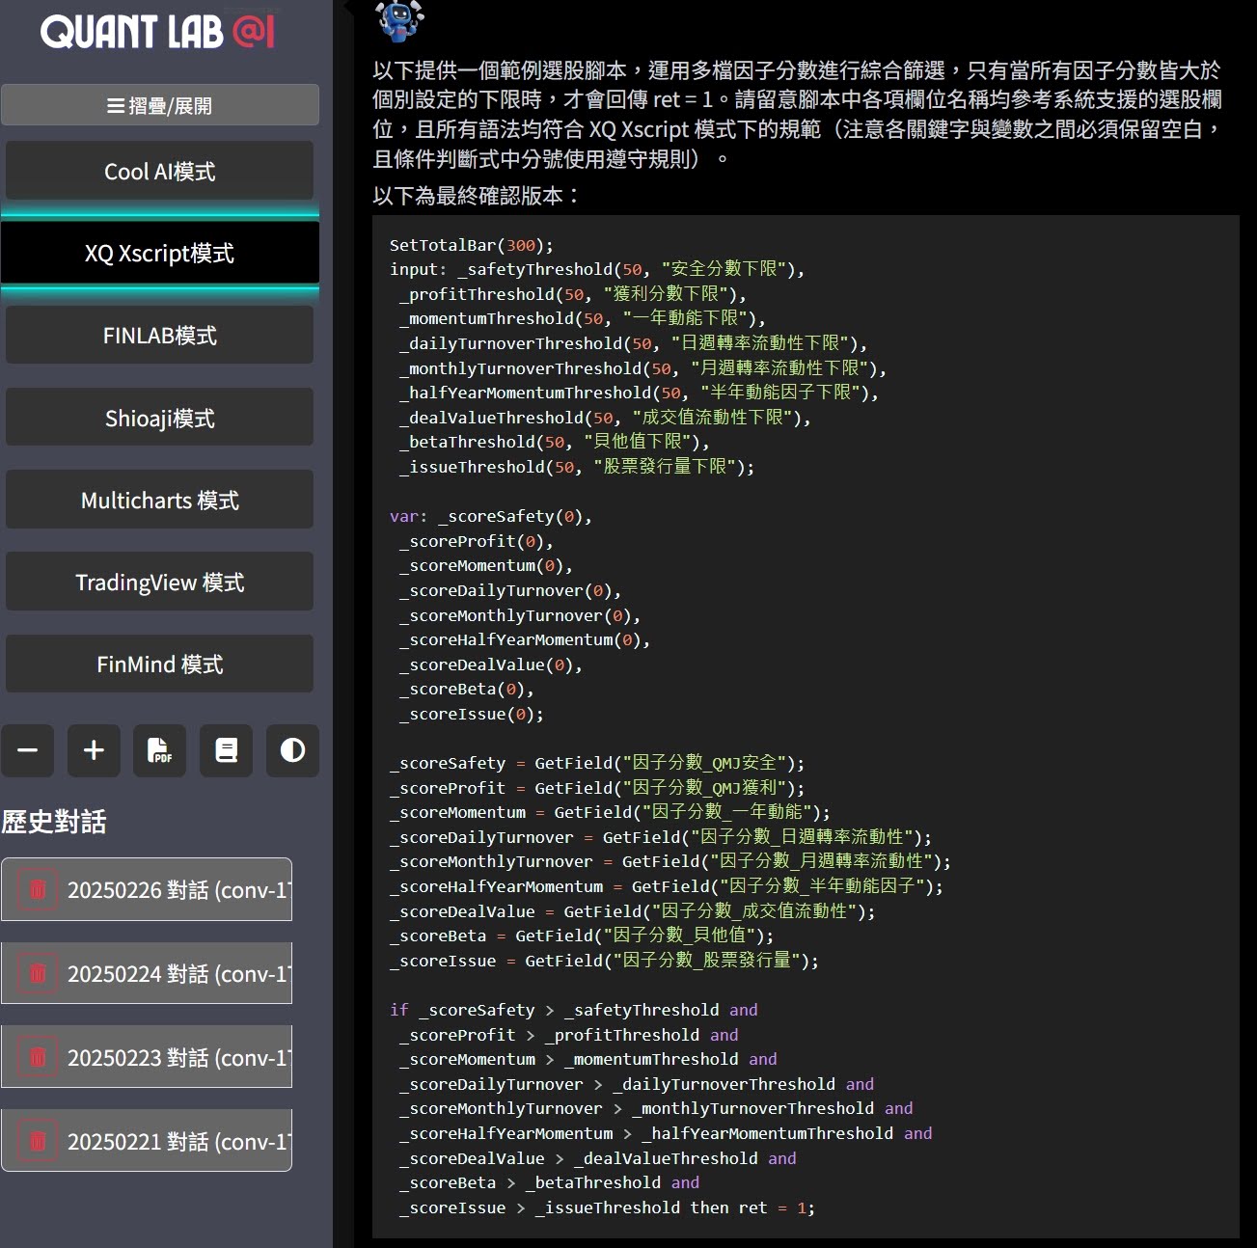Click the robot assistant avatar

[x=399, y=21]
